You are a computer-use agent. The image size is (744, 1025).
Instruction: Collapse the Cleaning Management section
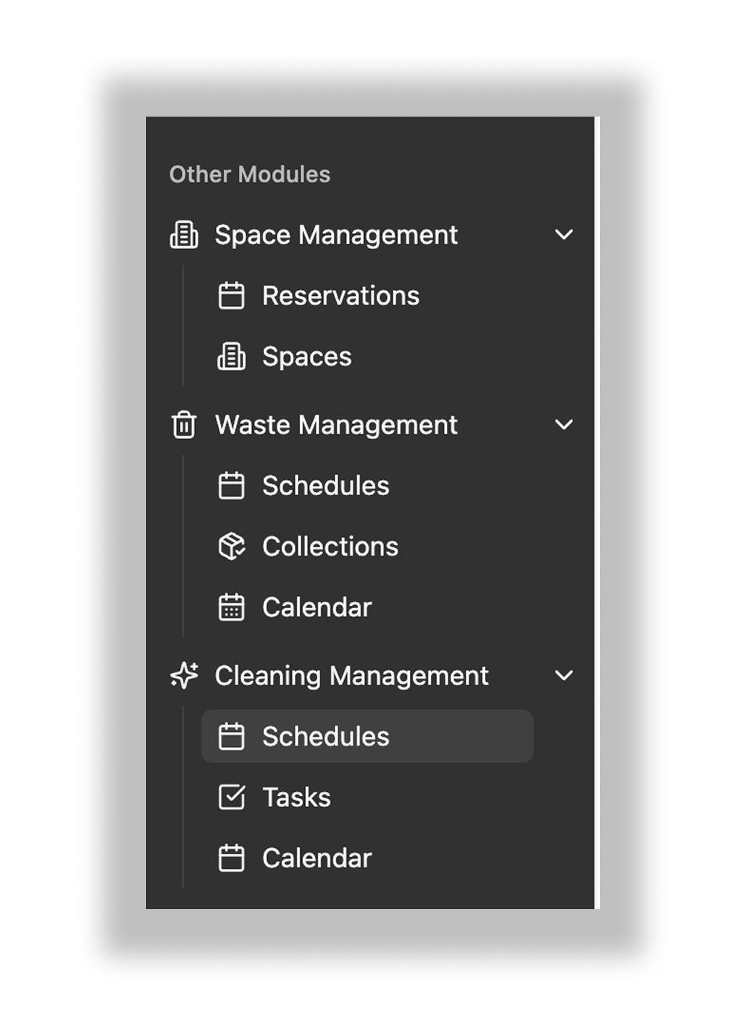coord(564,675)
